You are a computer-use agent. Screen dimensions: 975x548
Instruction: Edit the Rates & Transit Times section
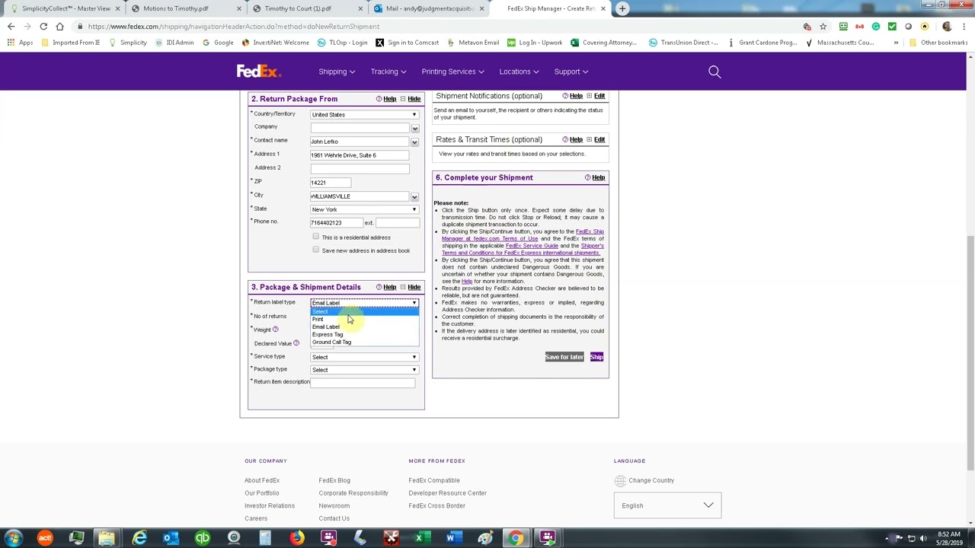point(599,139)
